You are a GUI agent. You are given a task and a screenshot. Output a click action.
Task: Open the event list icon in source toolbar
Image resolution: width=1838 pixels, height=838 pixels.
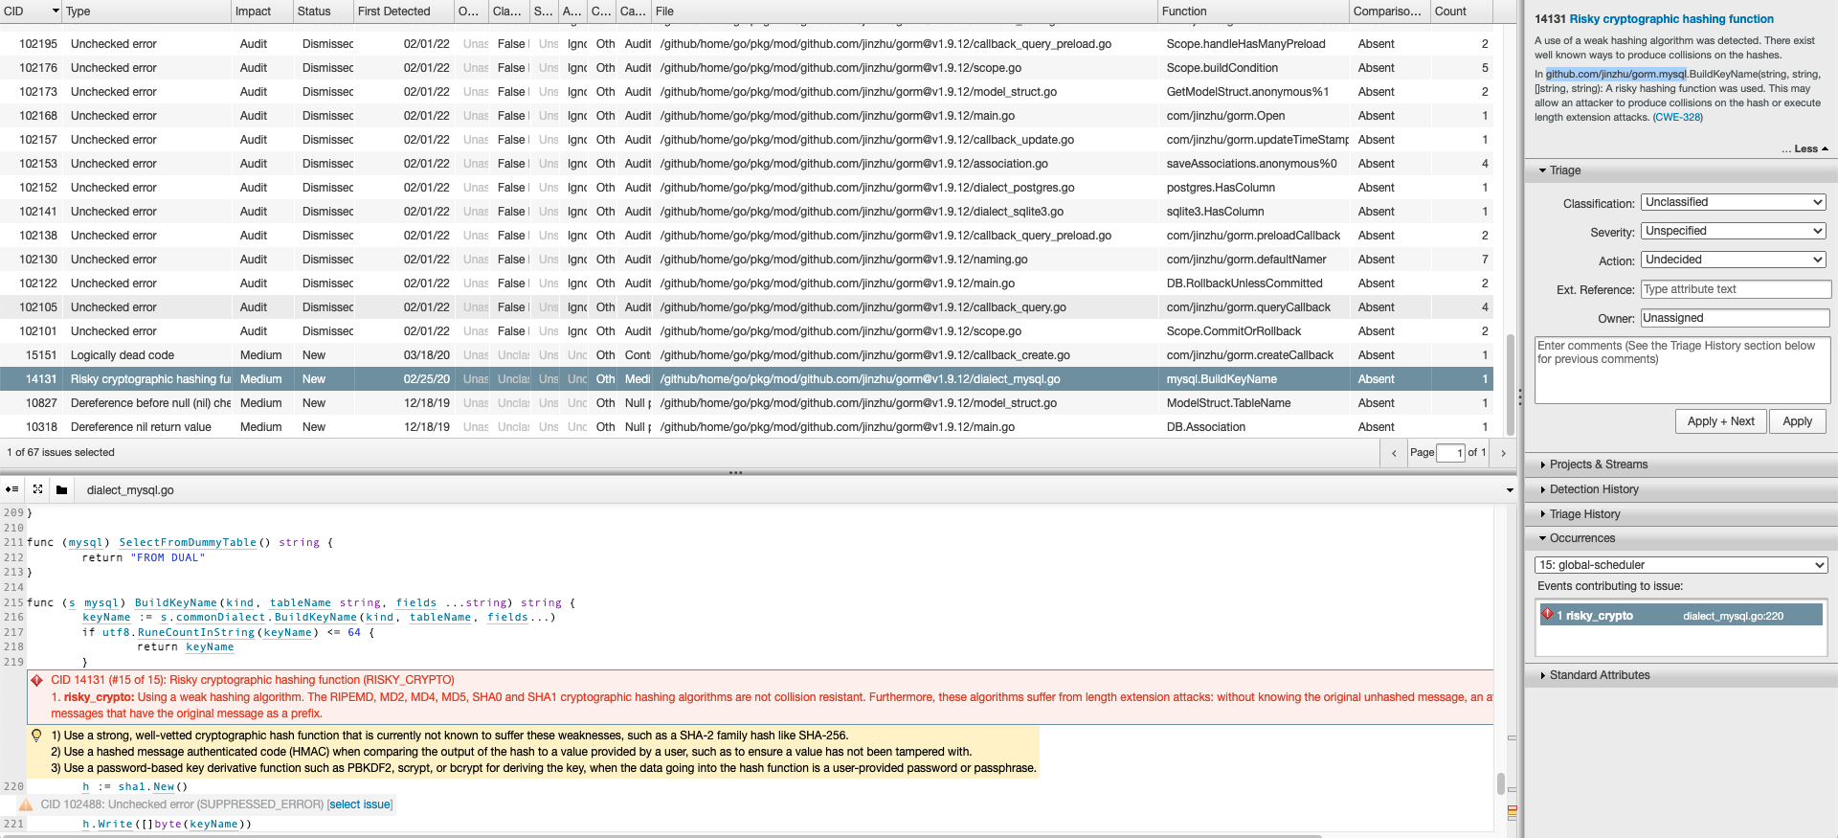tap(11, 489)
